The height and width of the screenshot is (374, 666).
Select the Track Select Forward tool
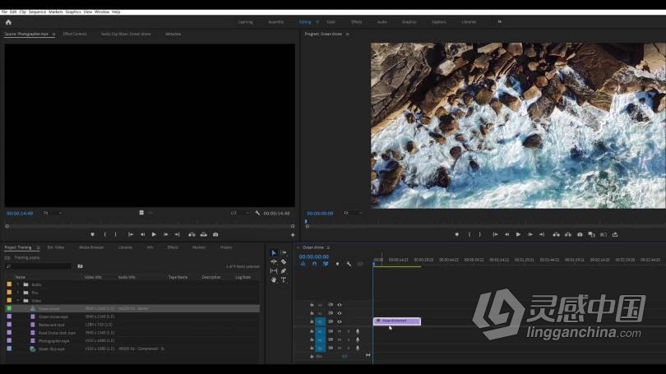point(284,253)
